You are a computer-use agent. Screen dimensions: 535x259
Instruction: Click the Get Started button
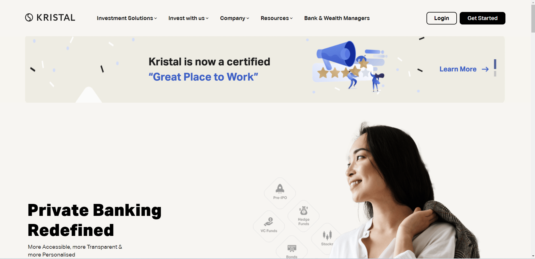pyautogui.click(x=483, y=18)
